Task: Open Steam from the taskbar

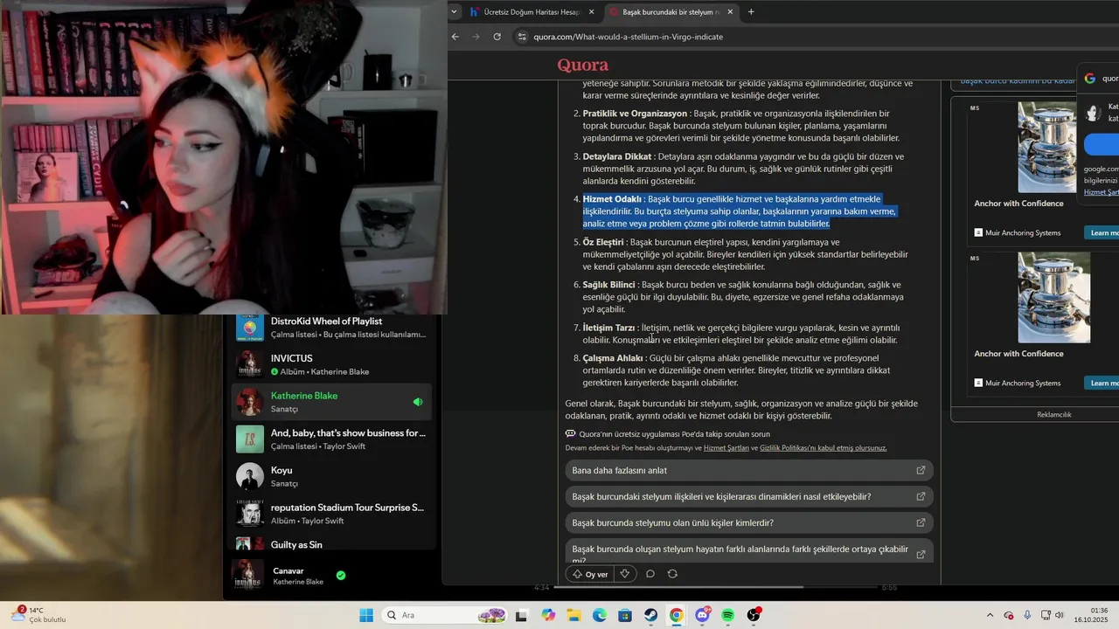Action: (651, 615)
